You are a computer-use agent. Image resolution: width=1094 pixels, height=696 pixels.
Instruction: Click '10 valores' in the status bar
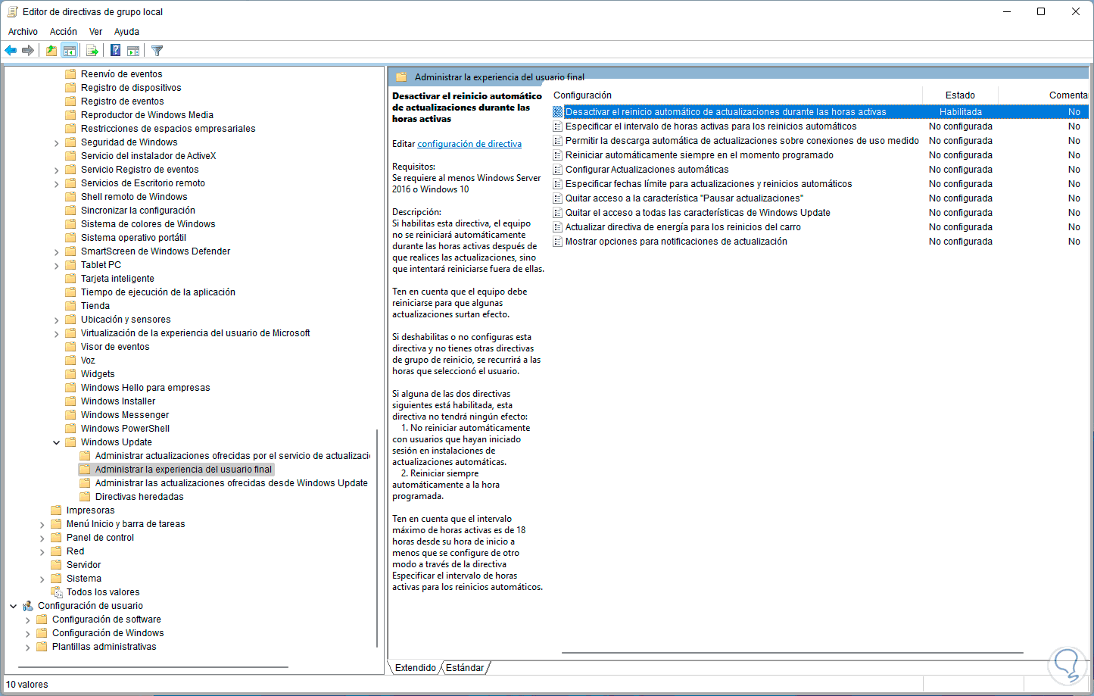[x=27, y=685]
